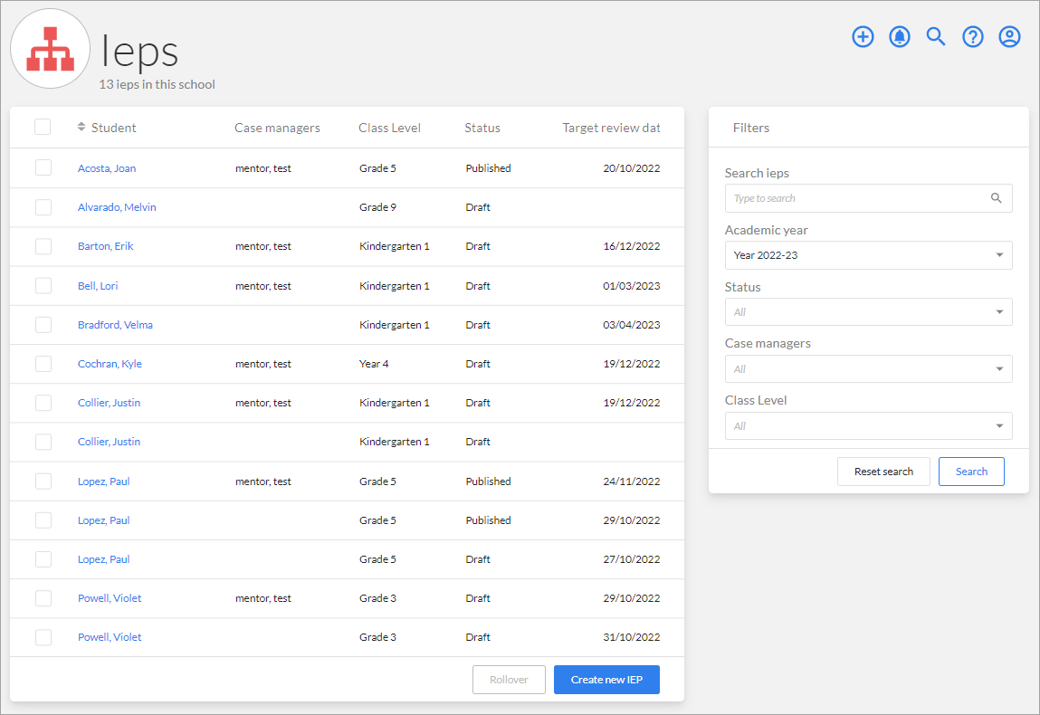Check the Bell, Lori row checkbox

[43, 286]
